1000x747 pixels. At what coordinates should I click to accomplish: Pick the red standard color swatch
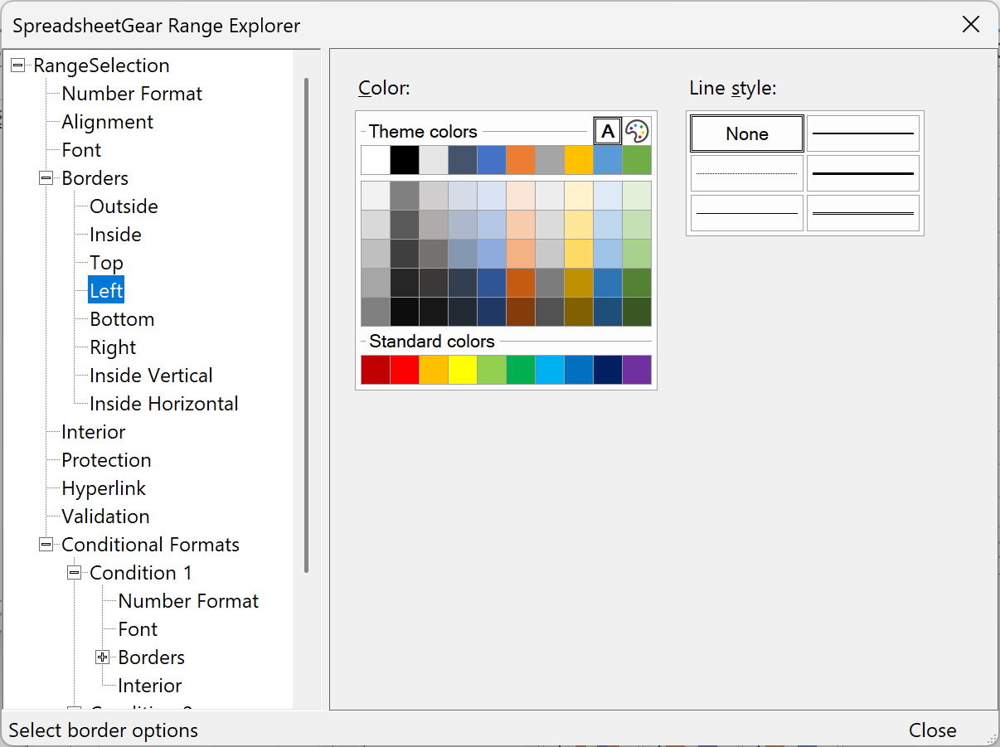click(405, 370)
